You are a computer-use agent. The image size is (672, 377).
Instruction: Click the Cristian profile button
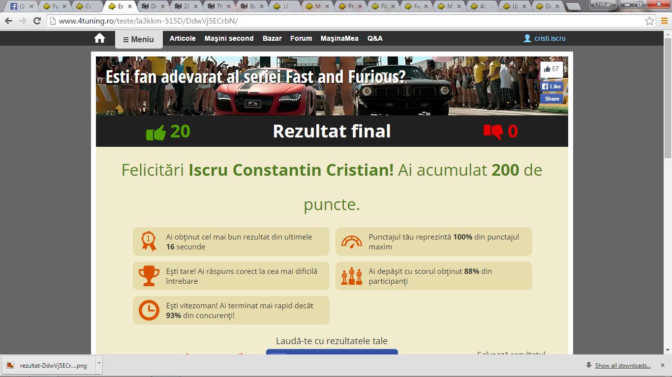pos(603,4)
